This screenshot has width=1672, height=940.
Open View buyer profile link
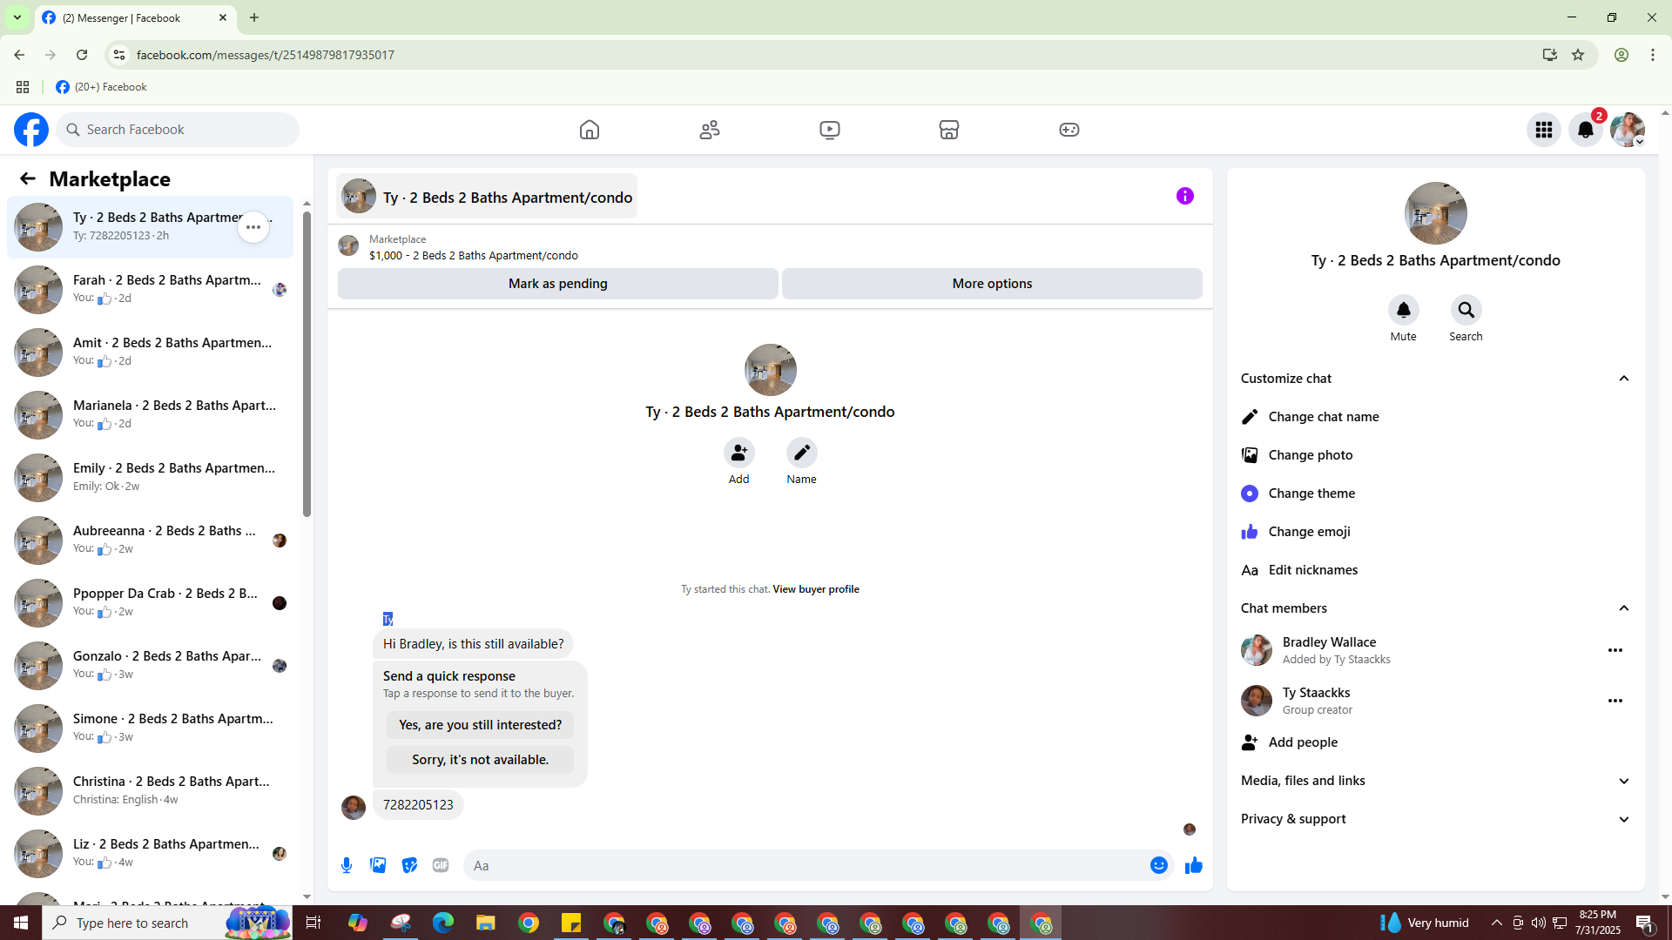(x=815, y=589)
